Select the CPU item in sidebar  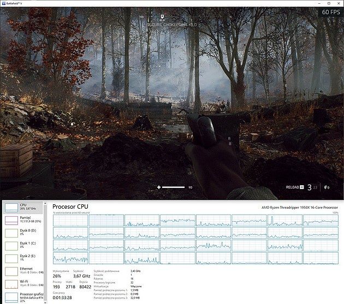(23, 208)
